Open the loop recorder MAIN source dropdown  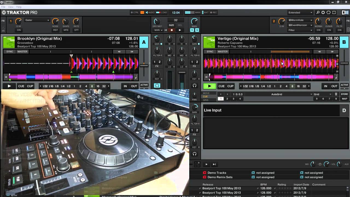click(x=158, y=30)
